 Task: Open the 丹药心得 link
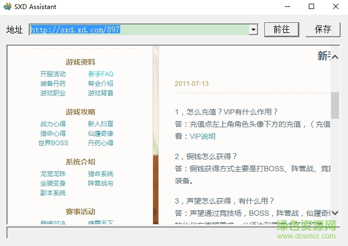101,143
